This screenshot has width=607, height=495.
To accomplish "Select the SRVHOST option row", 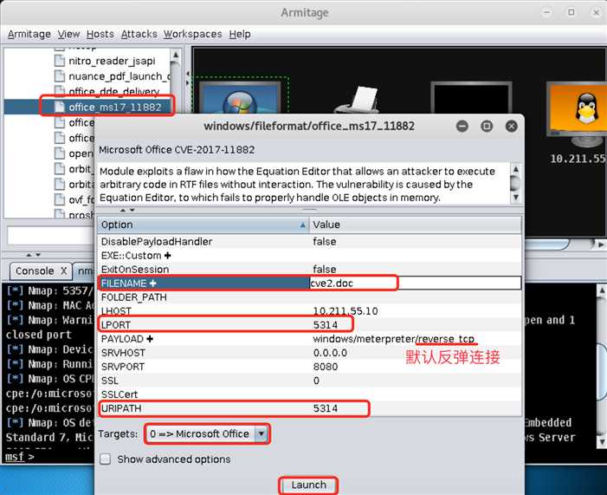I will coord(309,353).
